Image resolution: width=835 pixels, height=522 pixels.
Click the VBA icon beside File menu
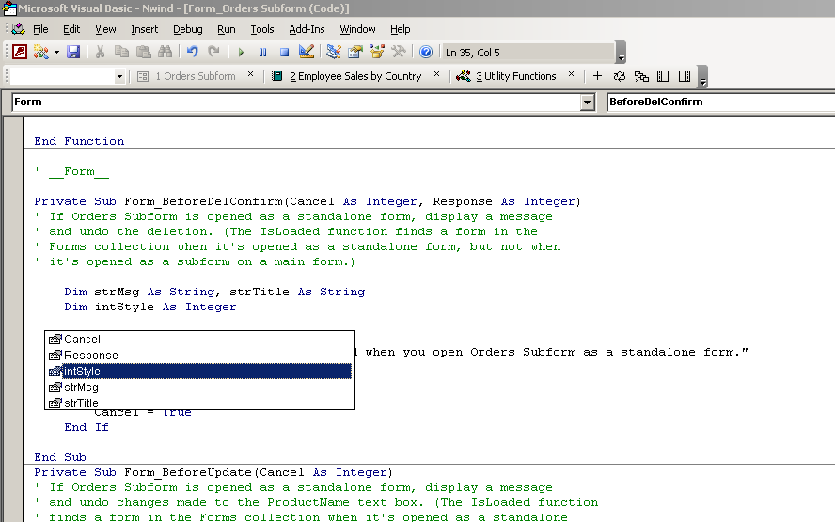19,29
